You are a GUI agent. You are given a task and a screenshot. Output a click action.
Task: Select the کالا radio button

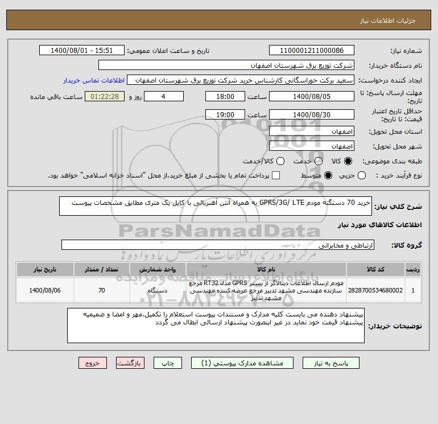coord(348,161)
